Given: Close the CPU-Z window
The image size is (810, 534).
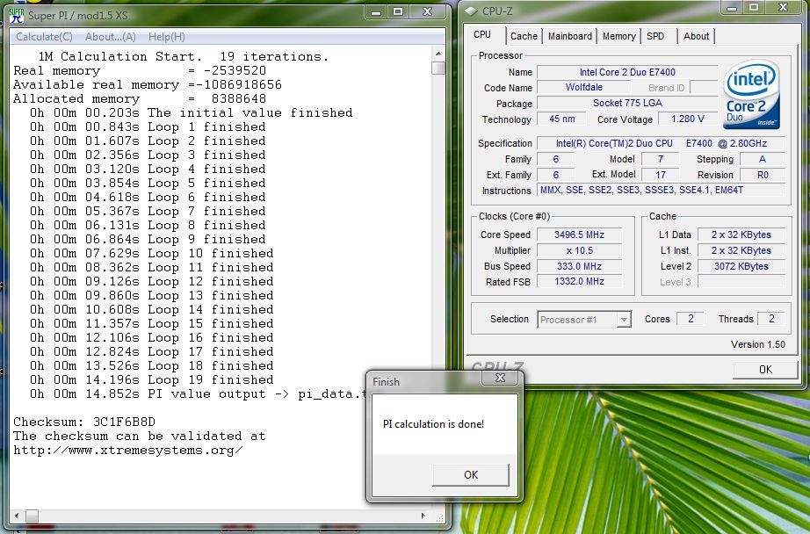Looking at the screenshot, I should click(x=783, y=8).
